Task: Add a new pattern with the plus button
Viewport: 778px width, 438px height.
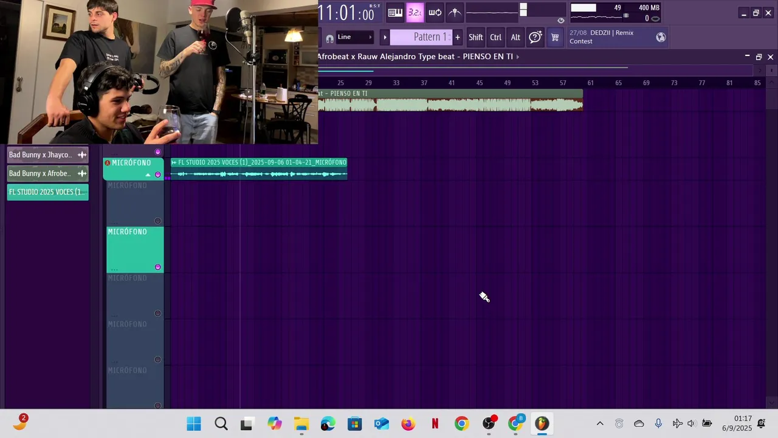Action: 458,37
